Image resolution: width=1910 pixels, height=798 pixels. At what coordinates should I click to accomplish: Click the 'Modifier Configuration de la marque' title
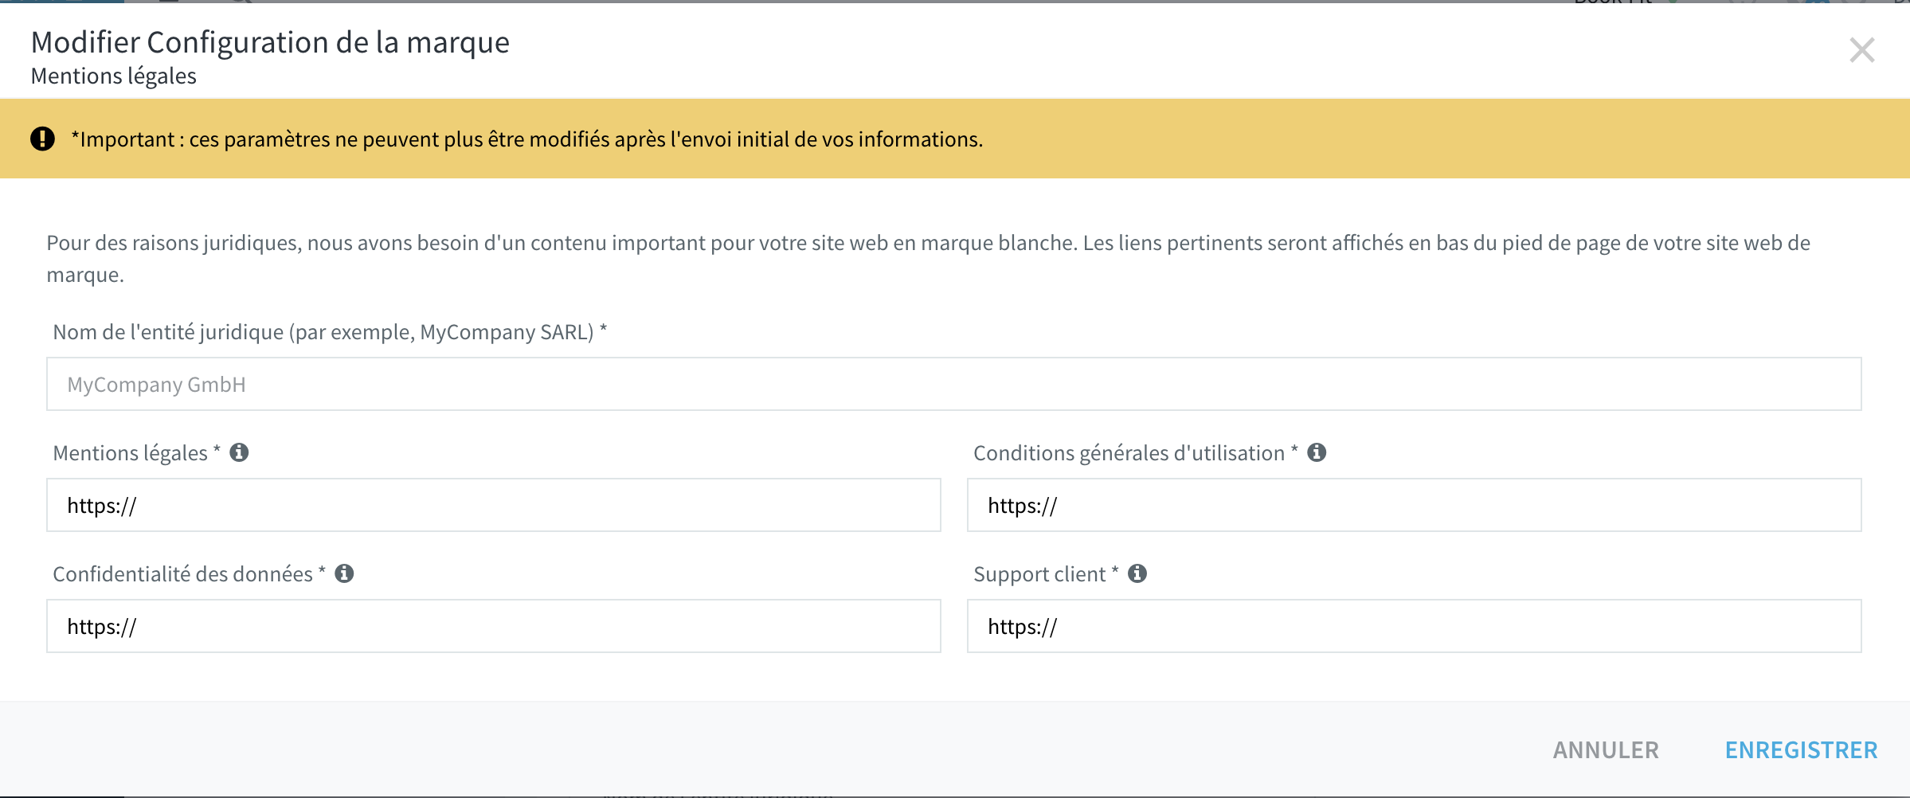[270, 42]
